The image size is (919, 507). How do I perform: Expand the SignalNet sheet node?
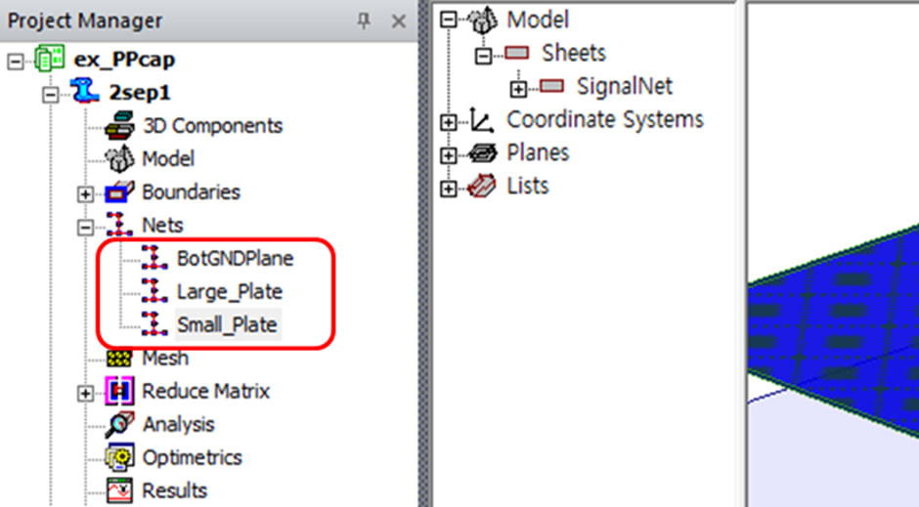pos(517,88)
